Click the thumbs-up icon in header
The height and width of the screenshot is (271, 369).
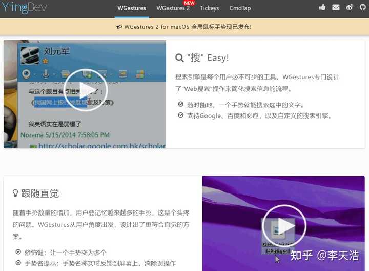pyautogui.click(x=322, y=7)
